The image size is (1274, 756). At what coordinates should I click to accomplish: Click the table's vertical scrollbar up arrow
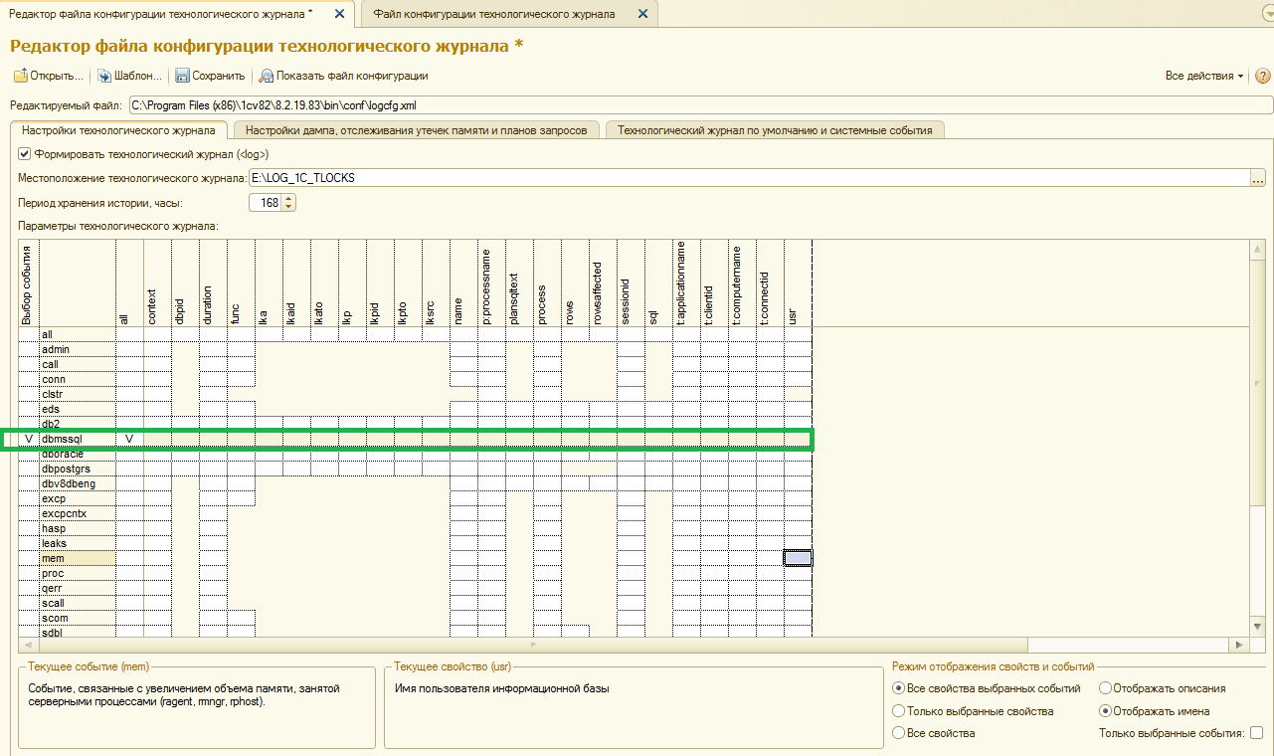(1258, 248)
